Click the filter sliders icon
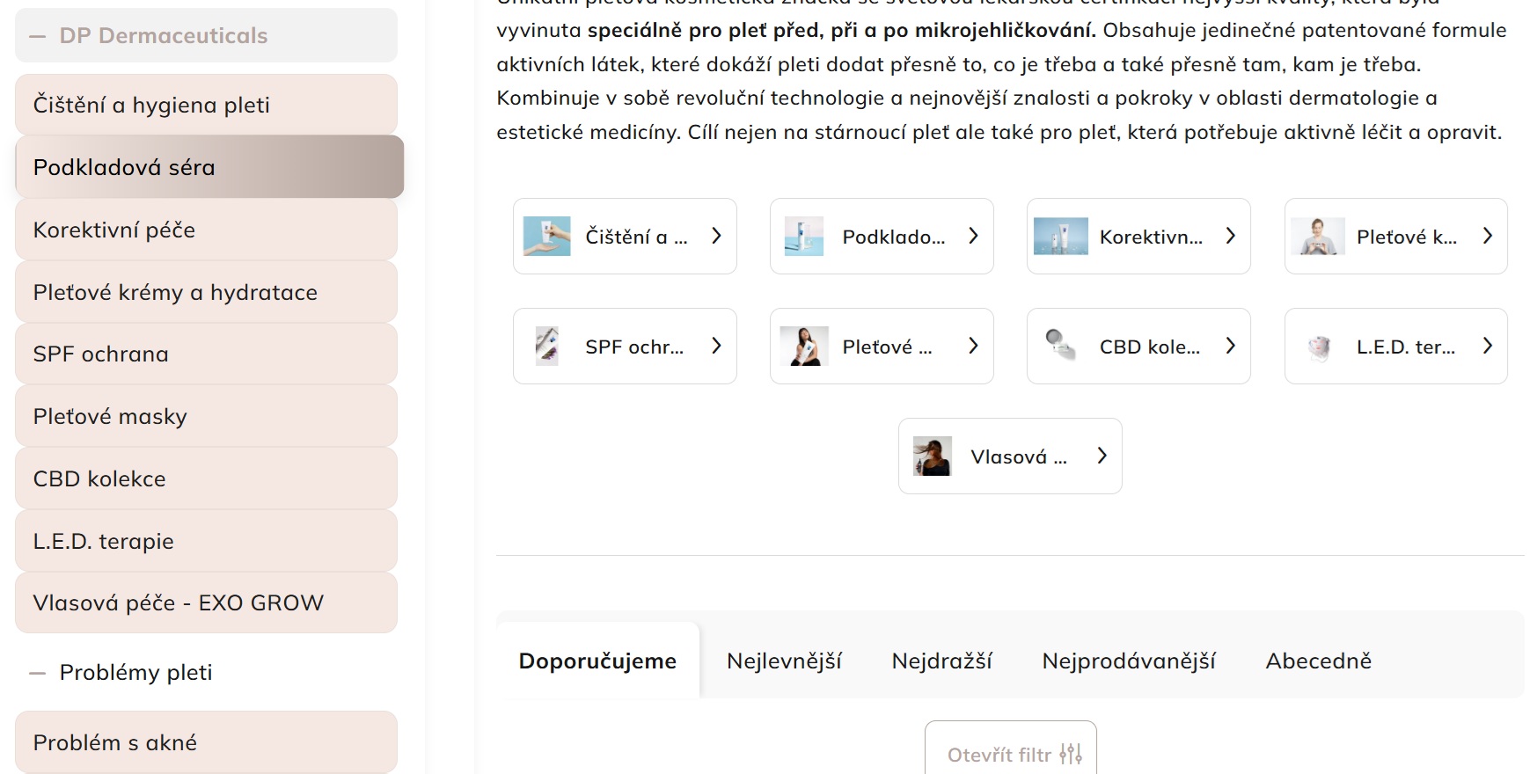This screenshot has height=774, width=1537. tap(1071, 754)
